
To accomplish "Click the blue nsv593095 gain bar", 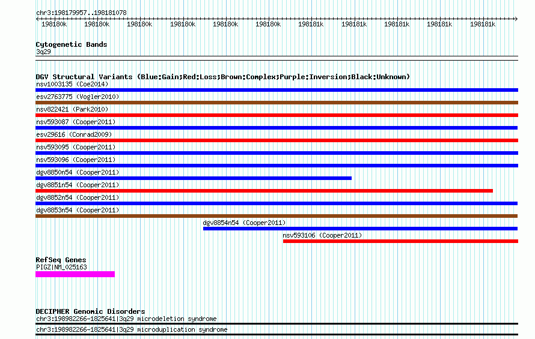I will (277, 153).
